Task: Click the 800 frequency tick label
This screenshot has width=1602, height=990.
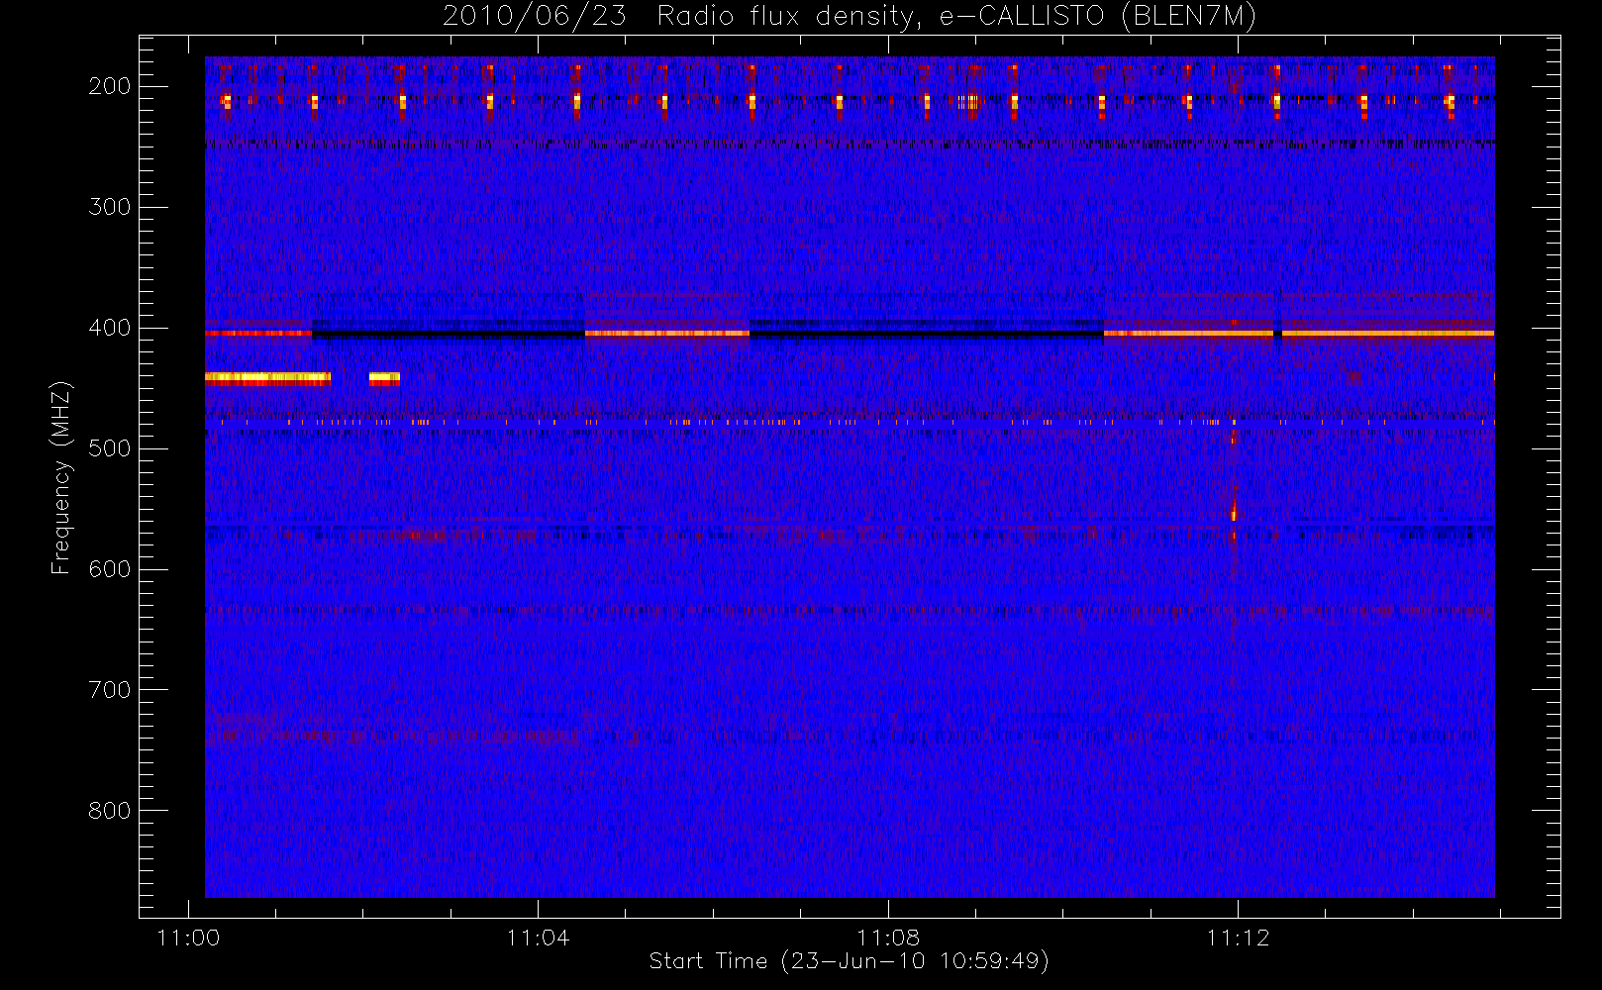Action: click(x=110, y=811)
